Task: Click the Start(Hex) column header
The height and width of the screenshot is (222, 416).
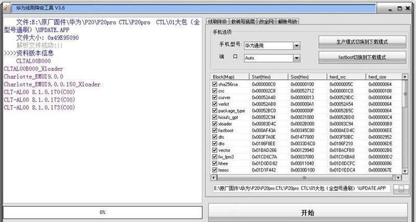Action: [x=268, y=77]
